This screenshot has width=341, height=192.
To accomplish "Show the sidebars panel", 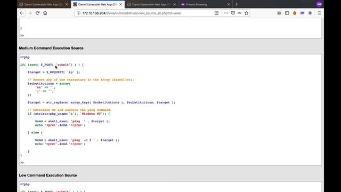I will 287,13.
